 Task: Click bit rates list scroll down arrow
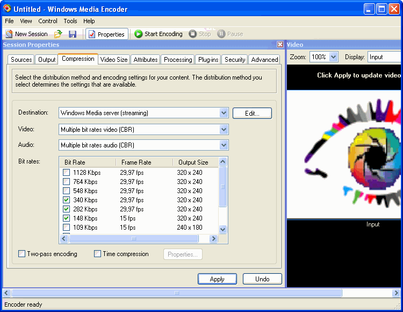pos(223,229)
